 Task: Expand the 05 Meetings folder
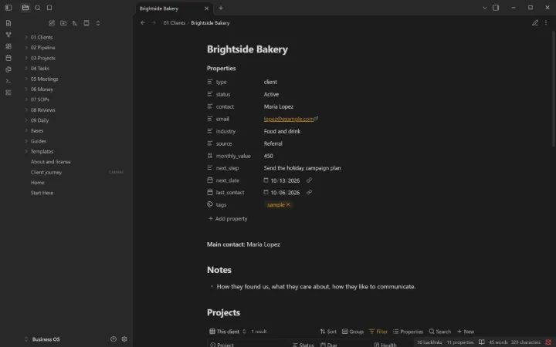coord(26,79)
